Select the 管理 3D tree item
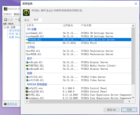Screen dimensions: 140x115 (x=15, y=34)
